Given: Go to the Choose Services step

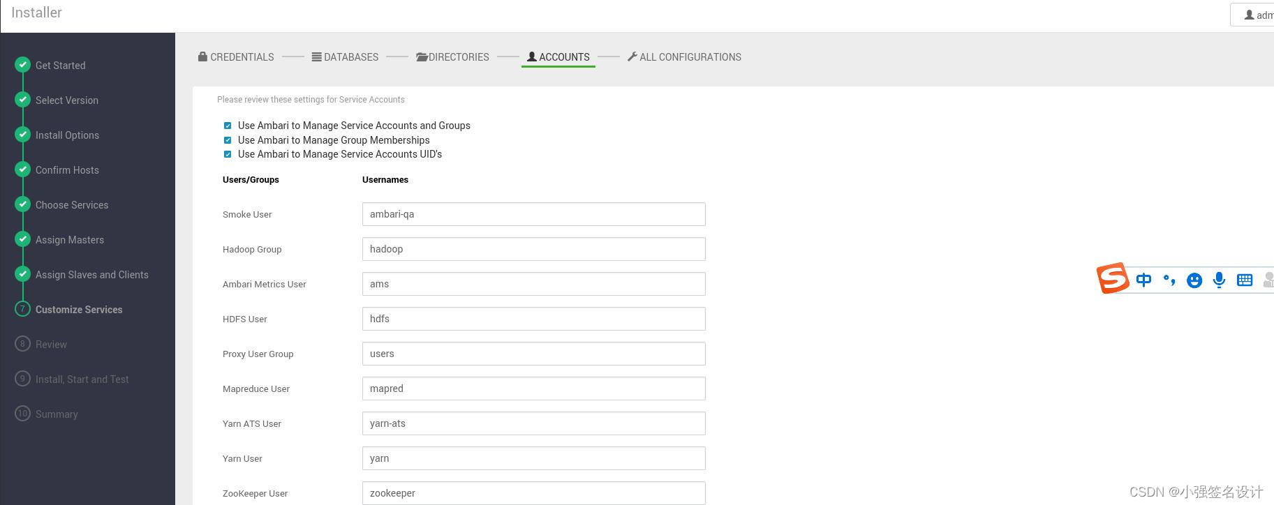Looking at the screenshot, I should [x=72, y=205].
